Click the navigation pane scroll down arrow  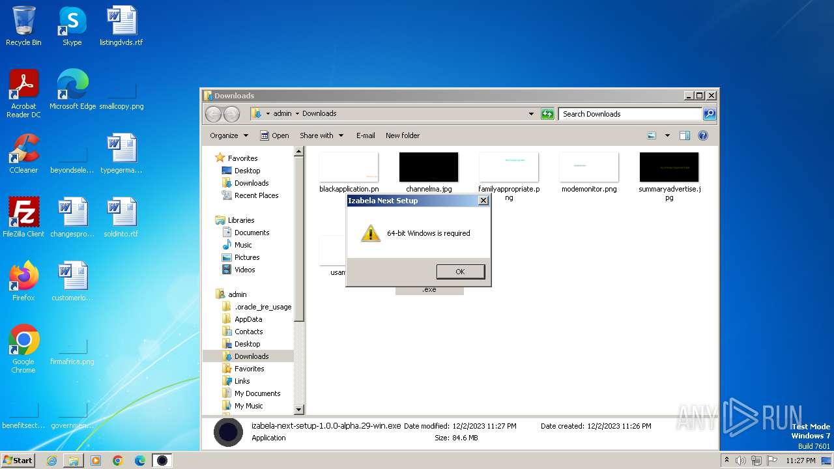click(x=299, y=410)
